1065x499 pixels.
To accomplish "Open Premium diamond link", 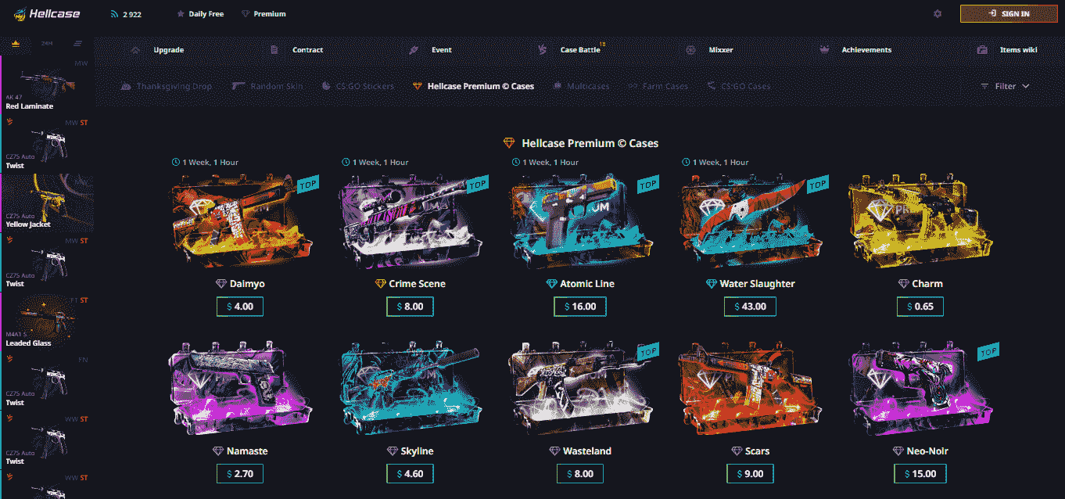I will point(264,14).
